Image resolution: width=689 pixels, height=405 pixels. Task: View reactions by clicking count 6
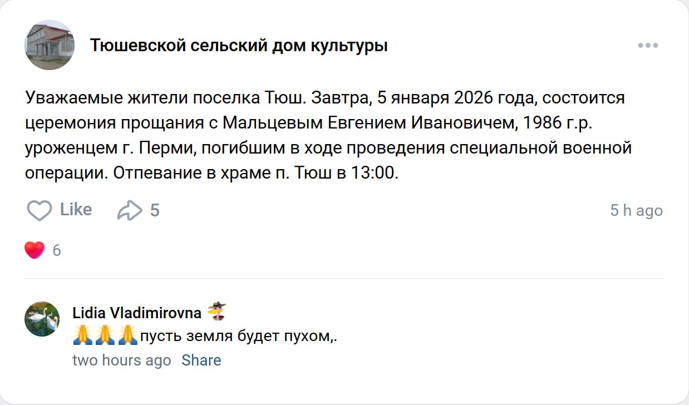(57, 251)
